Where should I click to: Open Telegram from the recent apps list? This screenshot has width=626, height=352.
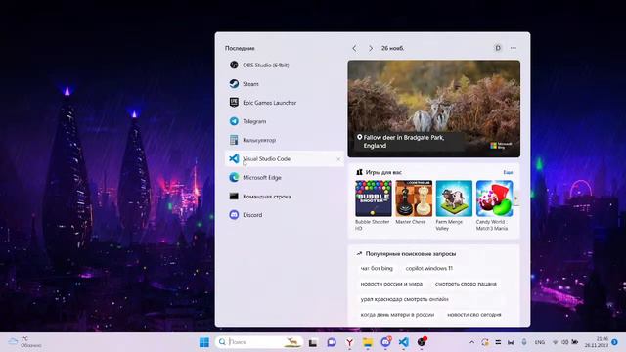285,121
